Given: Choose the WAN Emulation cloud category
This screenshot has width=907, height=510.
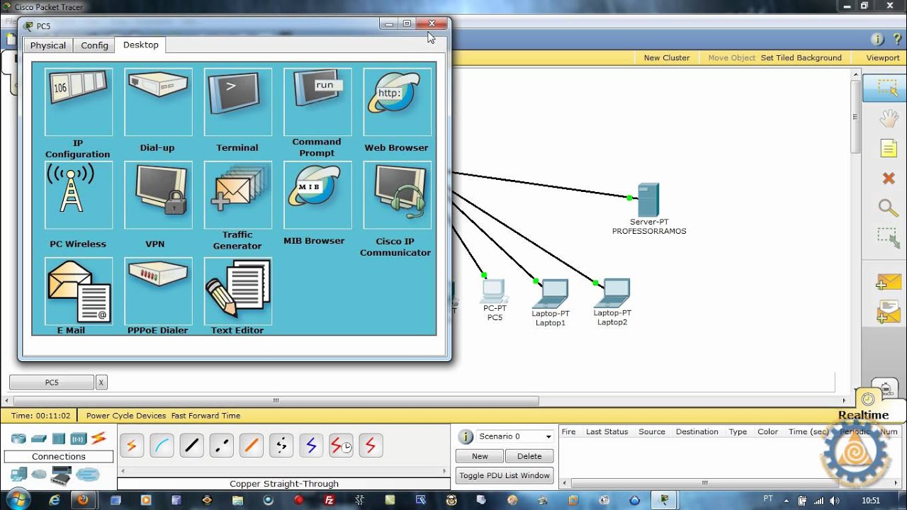Looking at the screenshot, I should [x=39, y=474].
